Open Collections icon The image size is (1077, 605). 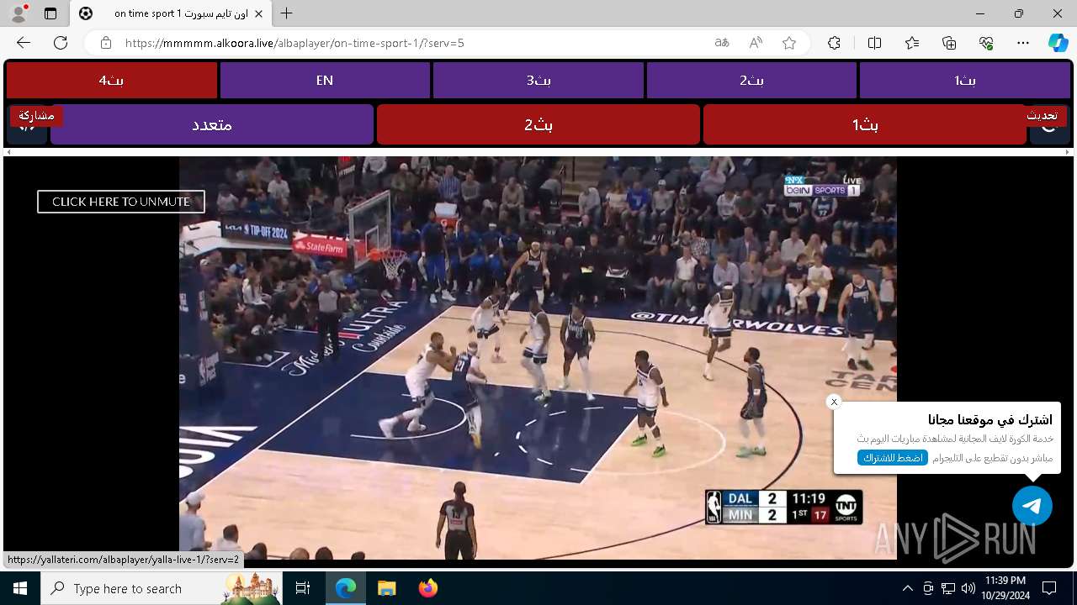[x=949, y=43]
